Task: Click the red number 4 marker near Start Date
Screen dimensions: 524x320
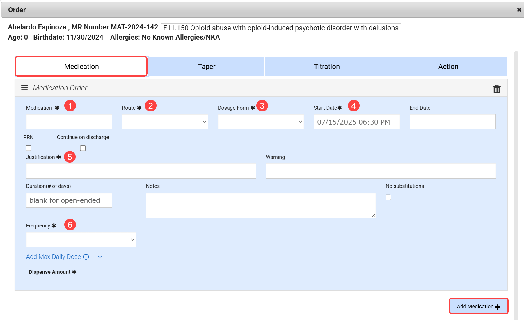Action: point(354,106)
